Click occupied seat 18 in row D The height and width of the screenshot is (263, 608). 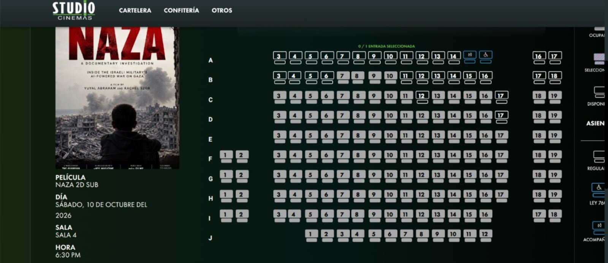(539, 117)
